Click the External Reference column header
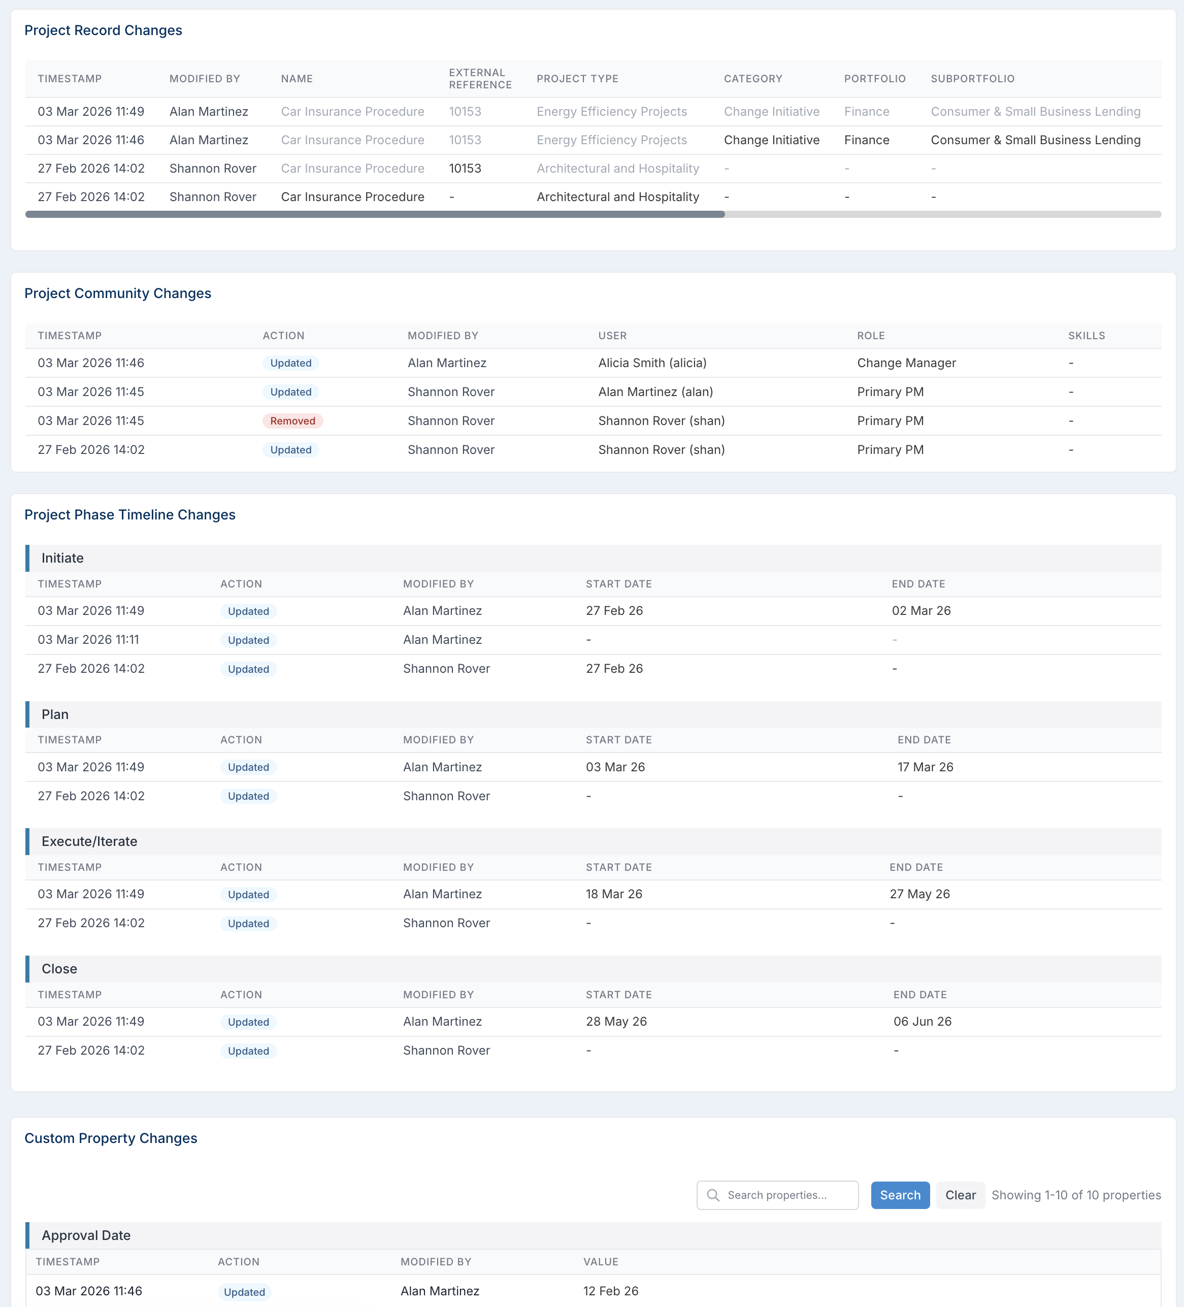The height and width of the screenshot is (1307, 1184). coord(480,78)
